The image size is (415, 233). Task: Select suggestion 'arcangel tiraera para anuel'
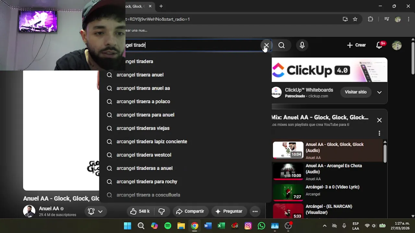coord(185,115)
